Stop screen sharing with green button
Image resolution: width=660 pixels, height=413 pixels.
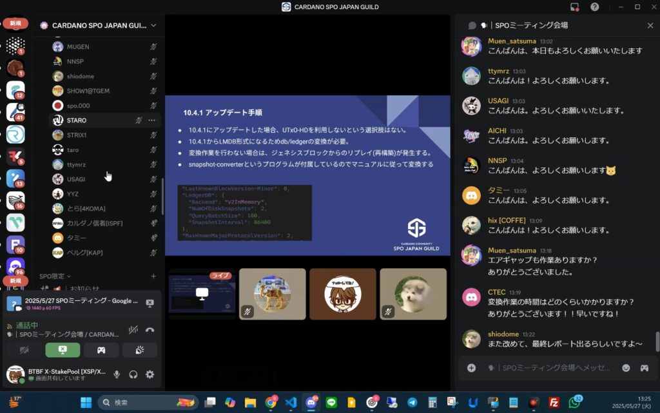63,350
